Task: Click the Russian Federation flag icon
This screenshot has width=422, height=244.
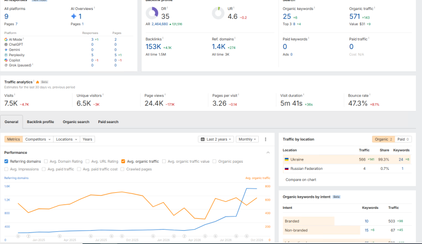Action: (287, 169)
